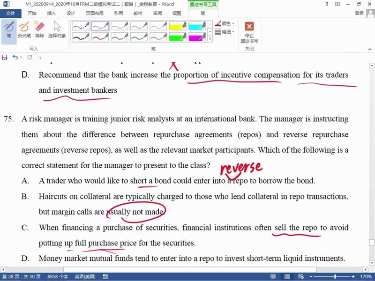Open the Review (审阅) ribbon tab
375x281 pixels.
pos(157,14)
